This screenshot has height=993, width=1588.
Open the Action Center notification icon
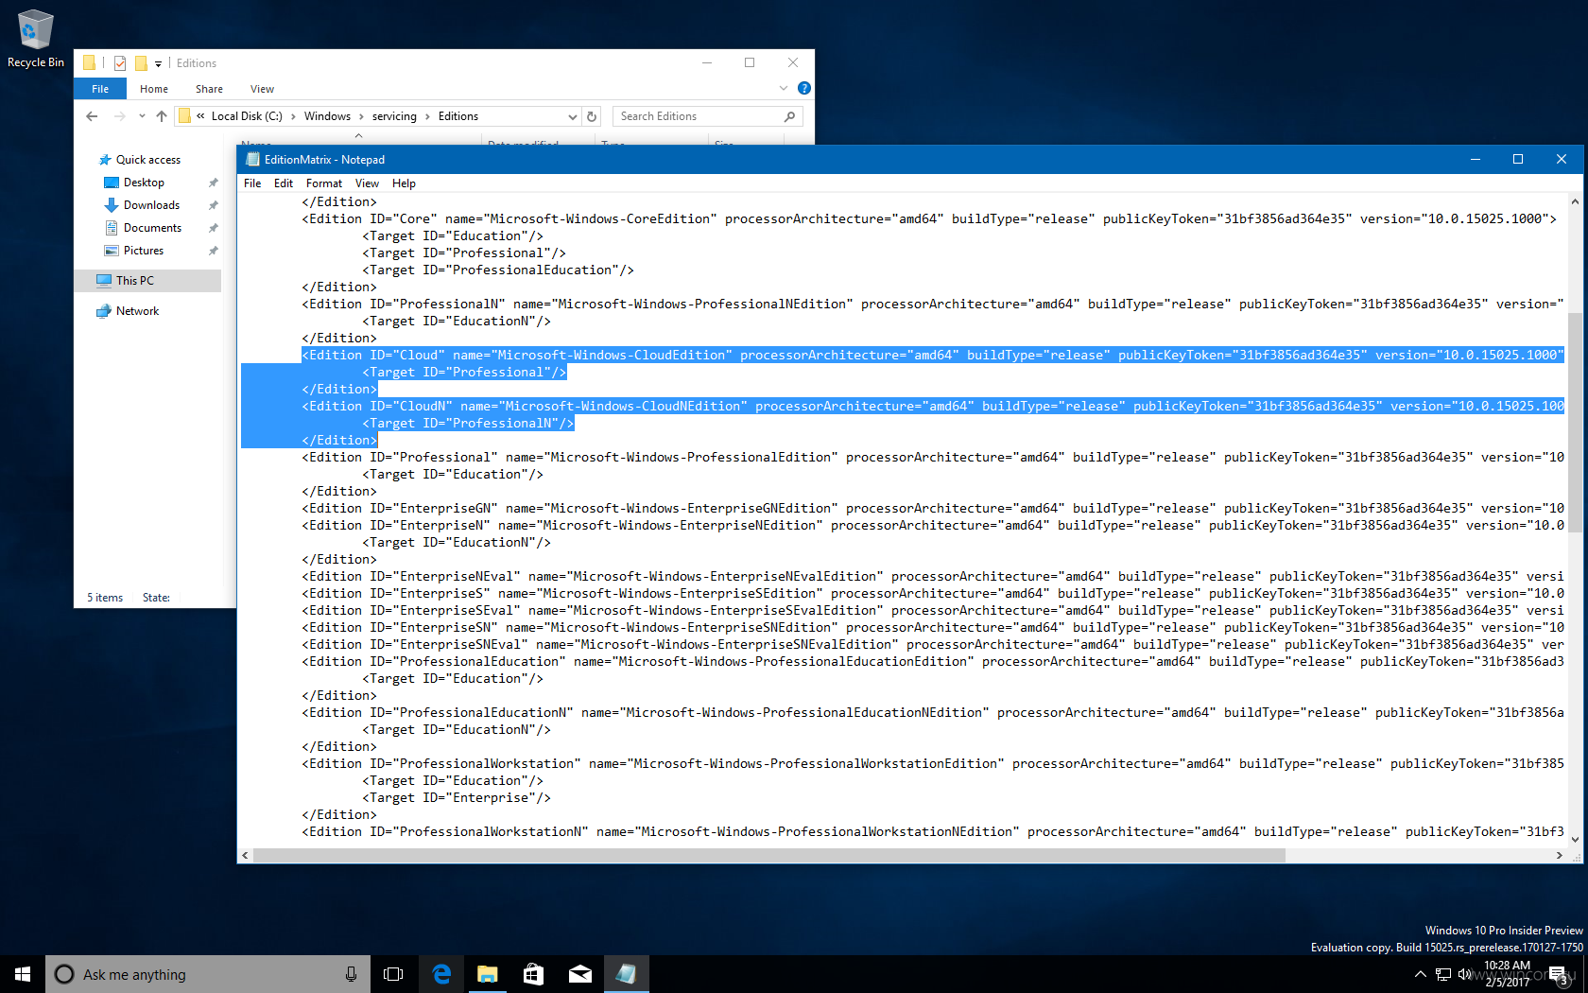1559,974
